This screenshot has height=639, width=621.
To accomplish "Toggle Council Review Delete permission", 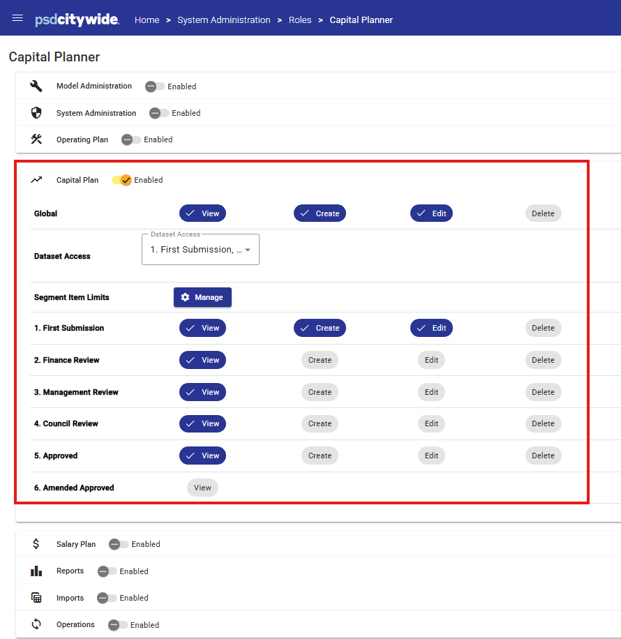I will pyautogui.click(x=543, y=423).
